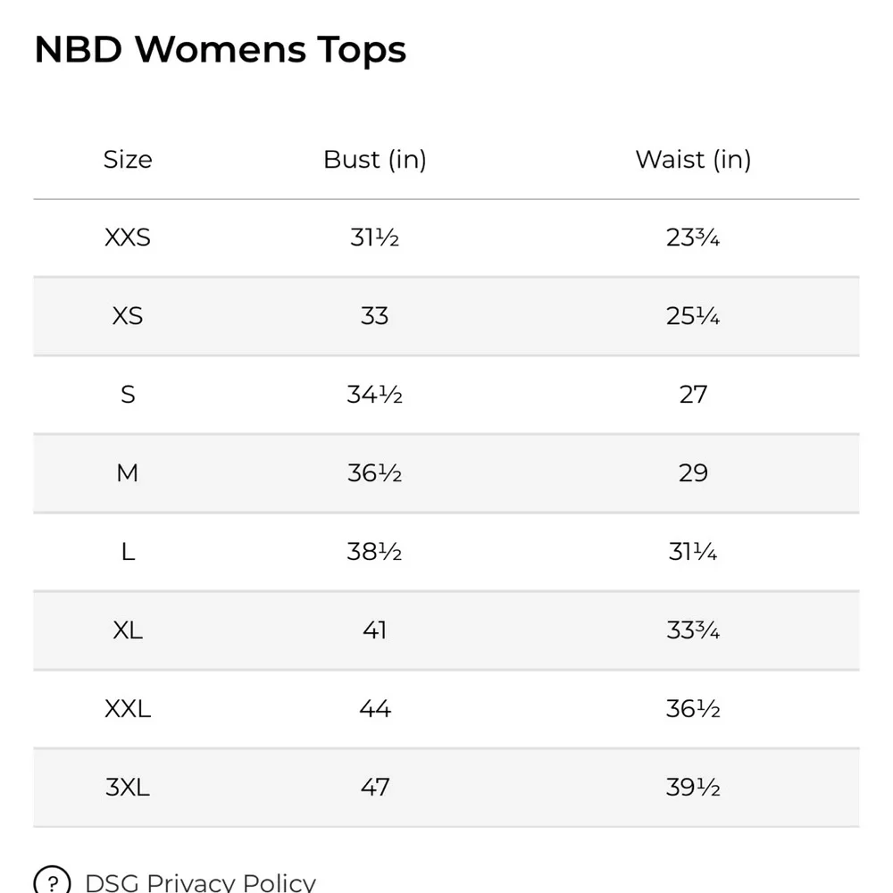Image resolution: width=893 pixels, height=893 pixels.
Task: Select the M size label
Action: click(x=128, y=473)
